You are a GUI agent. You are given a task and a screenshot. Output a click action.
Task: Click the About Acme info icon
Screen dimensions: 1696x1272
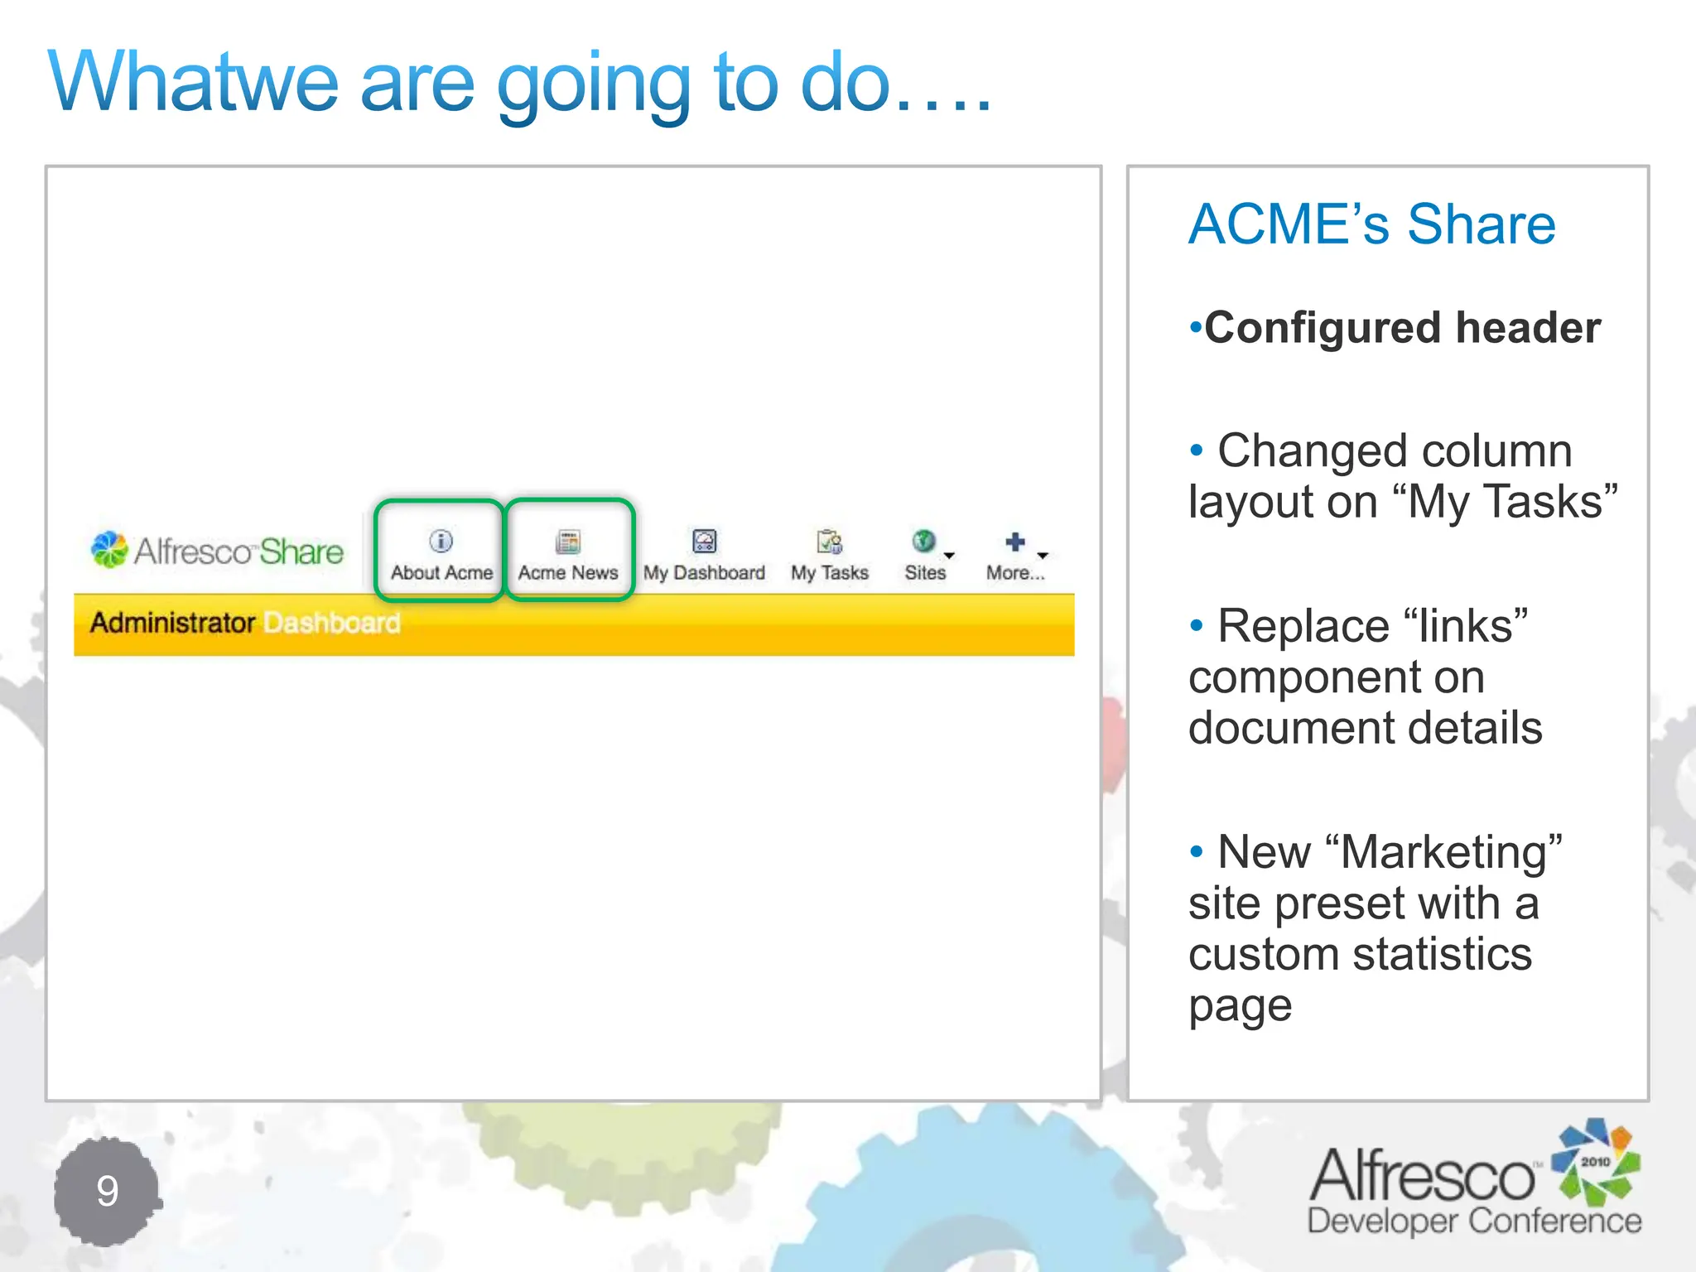(441, 541)
